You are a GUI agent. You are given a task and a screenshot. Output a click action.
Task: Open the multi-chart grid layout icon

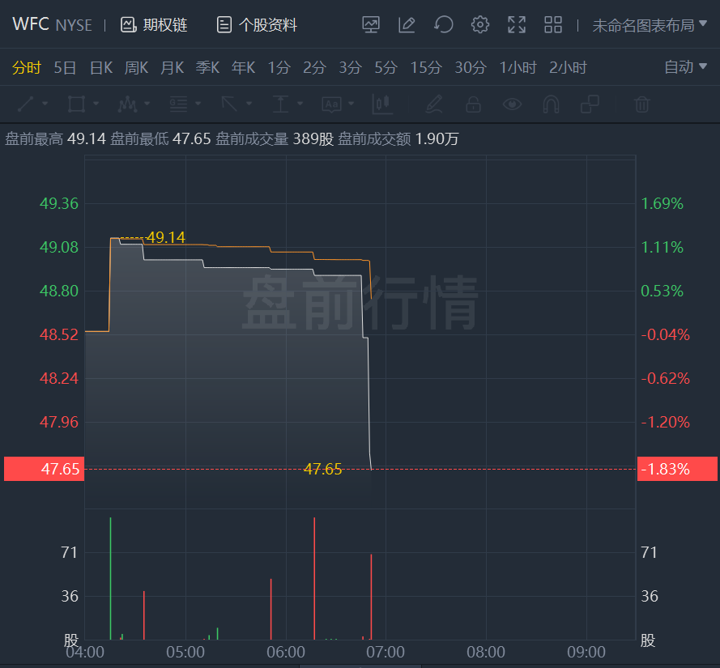click(553, 25)
